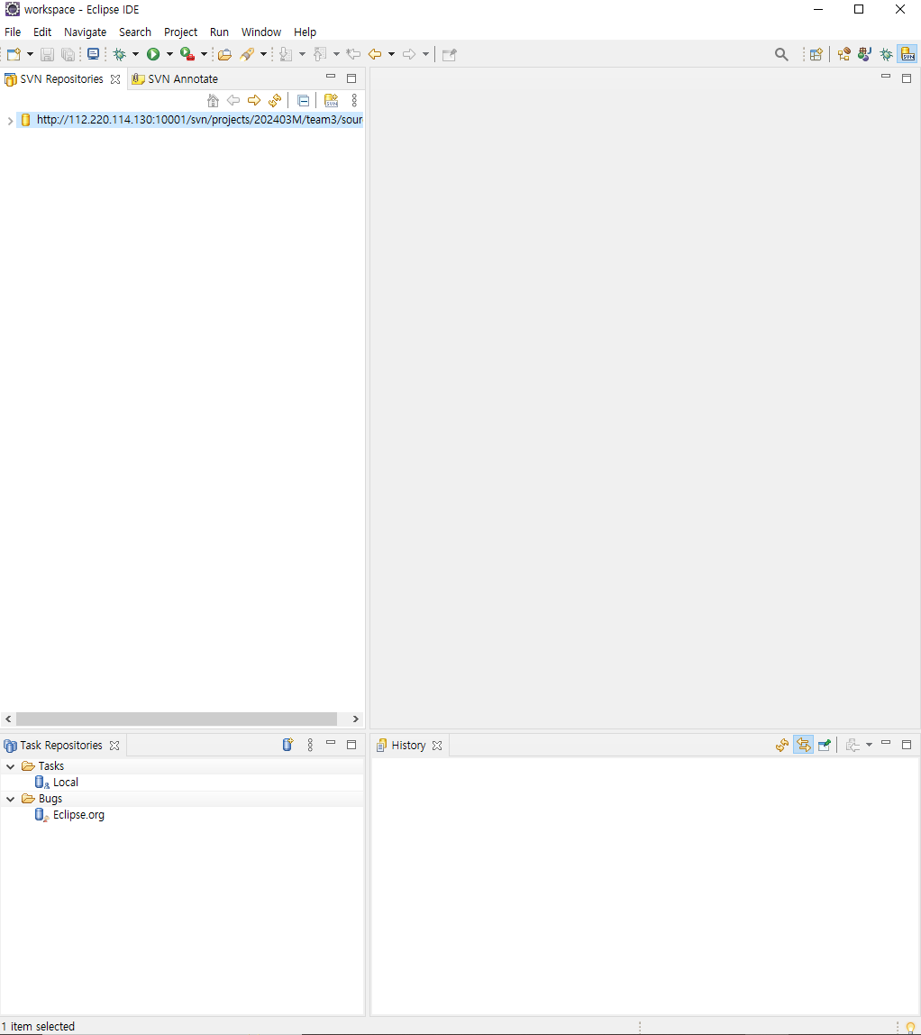Click the Home icon in SVN Repositories toolbar

[213, 100]
